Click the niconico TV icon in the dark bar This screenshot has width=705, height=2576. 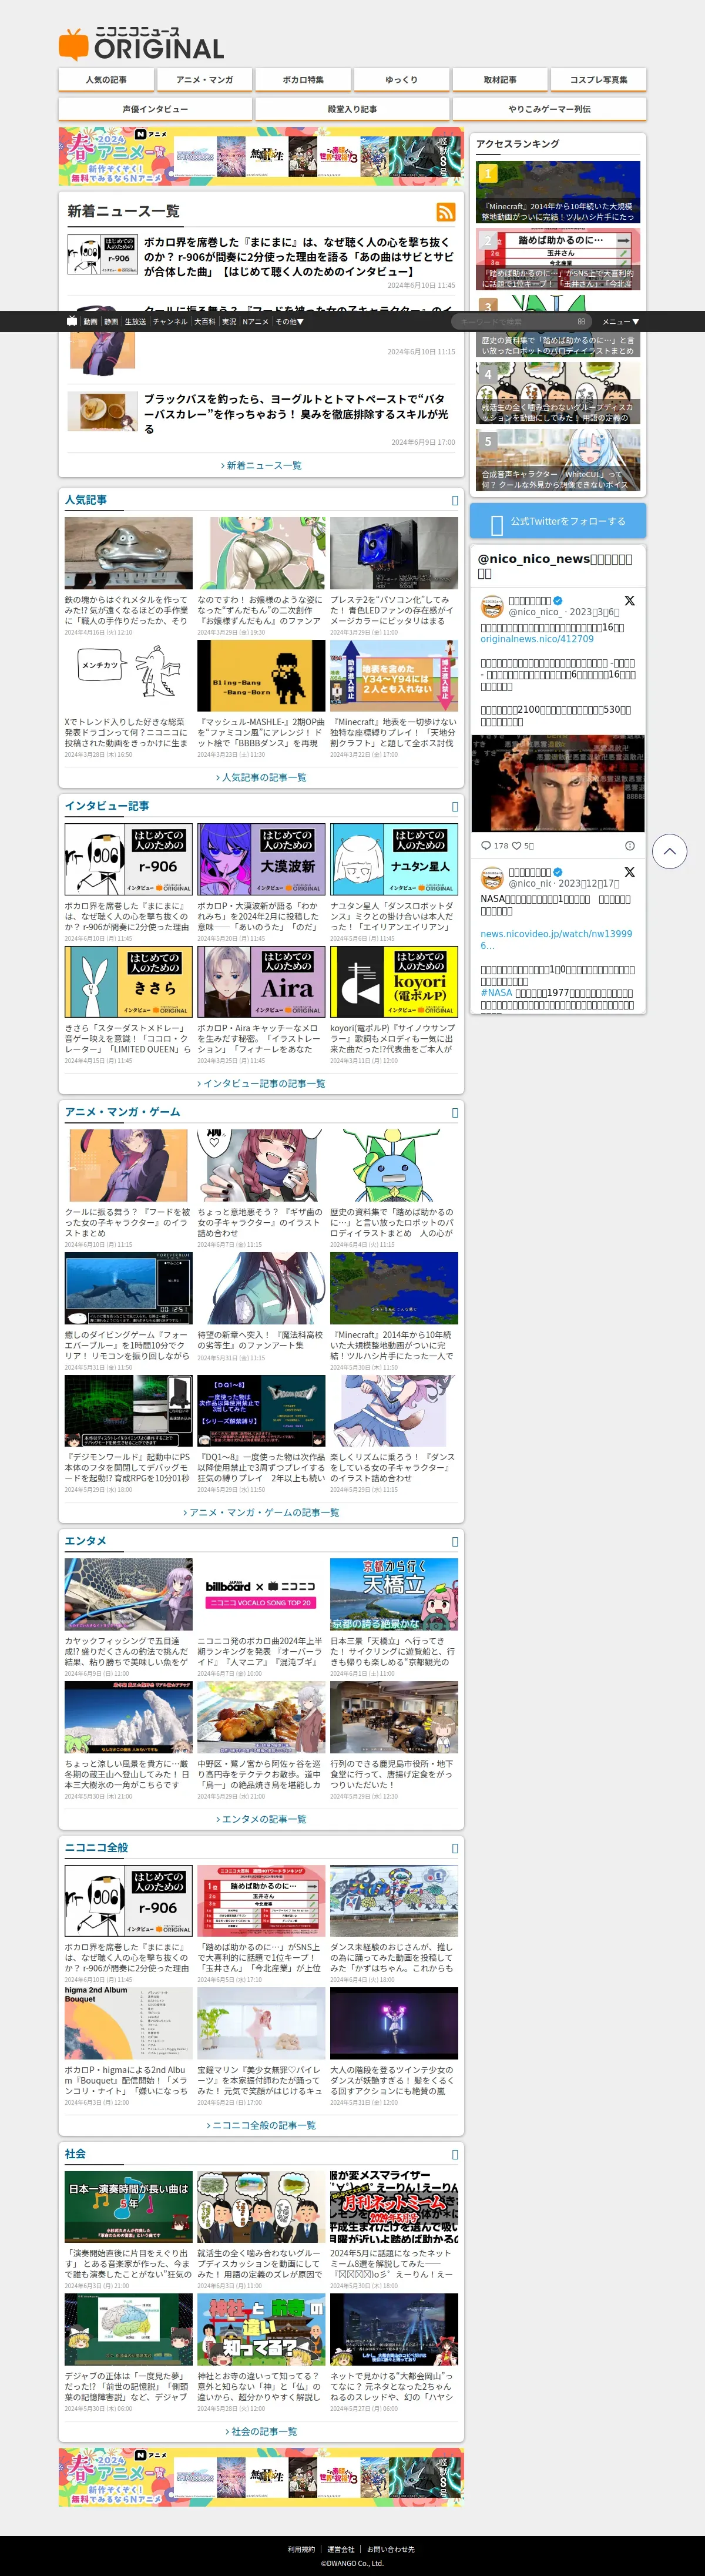point(71,321)
